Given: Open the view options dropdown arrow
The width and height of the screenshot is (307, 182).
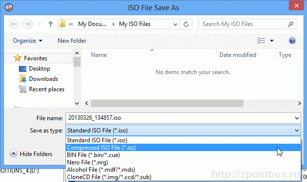Looking at the screenshot, I should pyautogui.click(x=272, y=41).
